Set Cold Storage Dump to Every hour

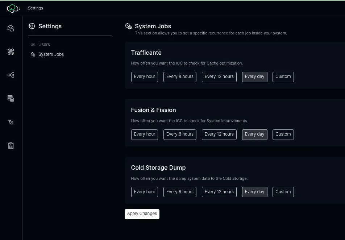[x=144, y=192]
